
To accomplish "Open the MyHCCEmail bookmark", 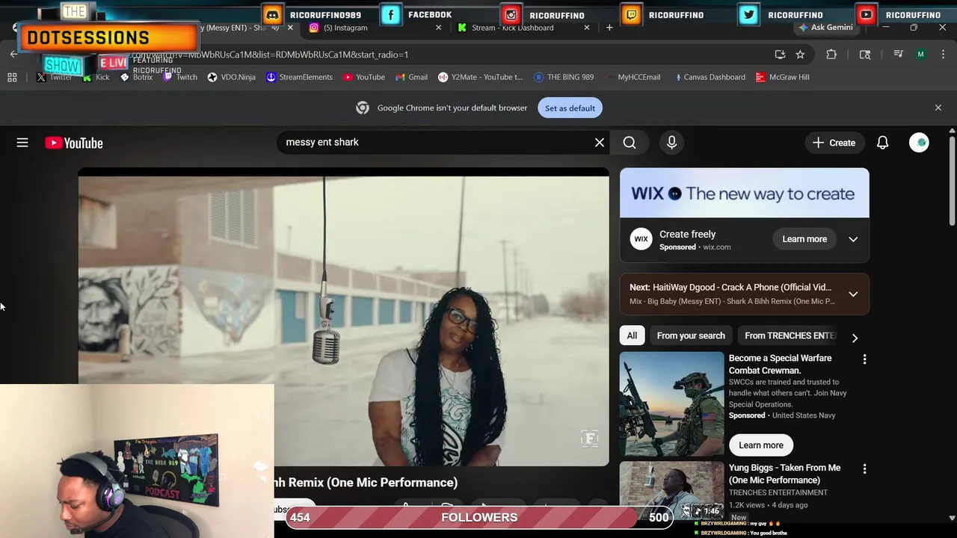I will point(633,77).
